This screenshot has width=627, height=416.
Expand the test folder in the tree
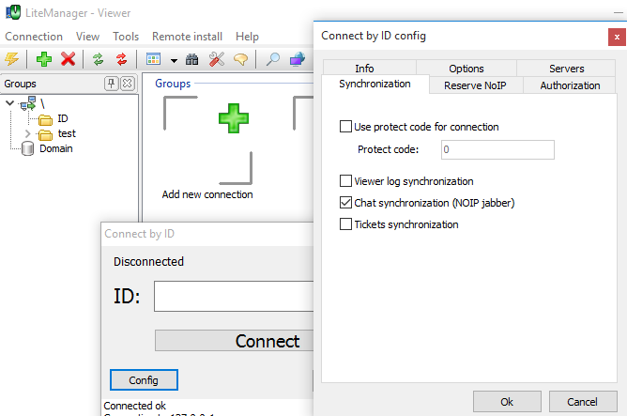(27, 133)
